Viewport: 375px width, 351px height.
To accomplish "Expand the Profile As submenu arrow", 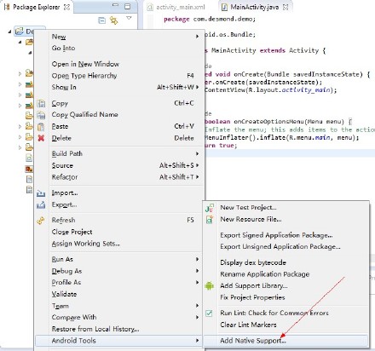I will (x=197, y=282).
